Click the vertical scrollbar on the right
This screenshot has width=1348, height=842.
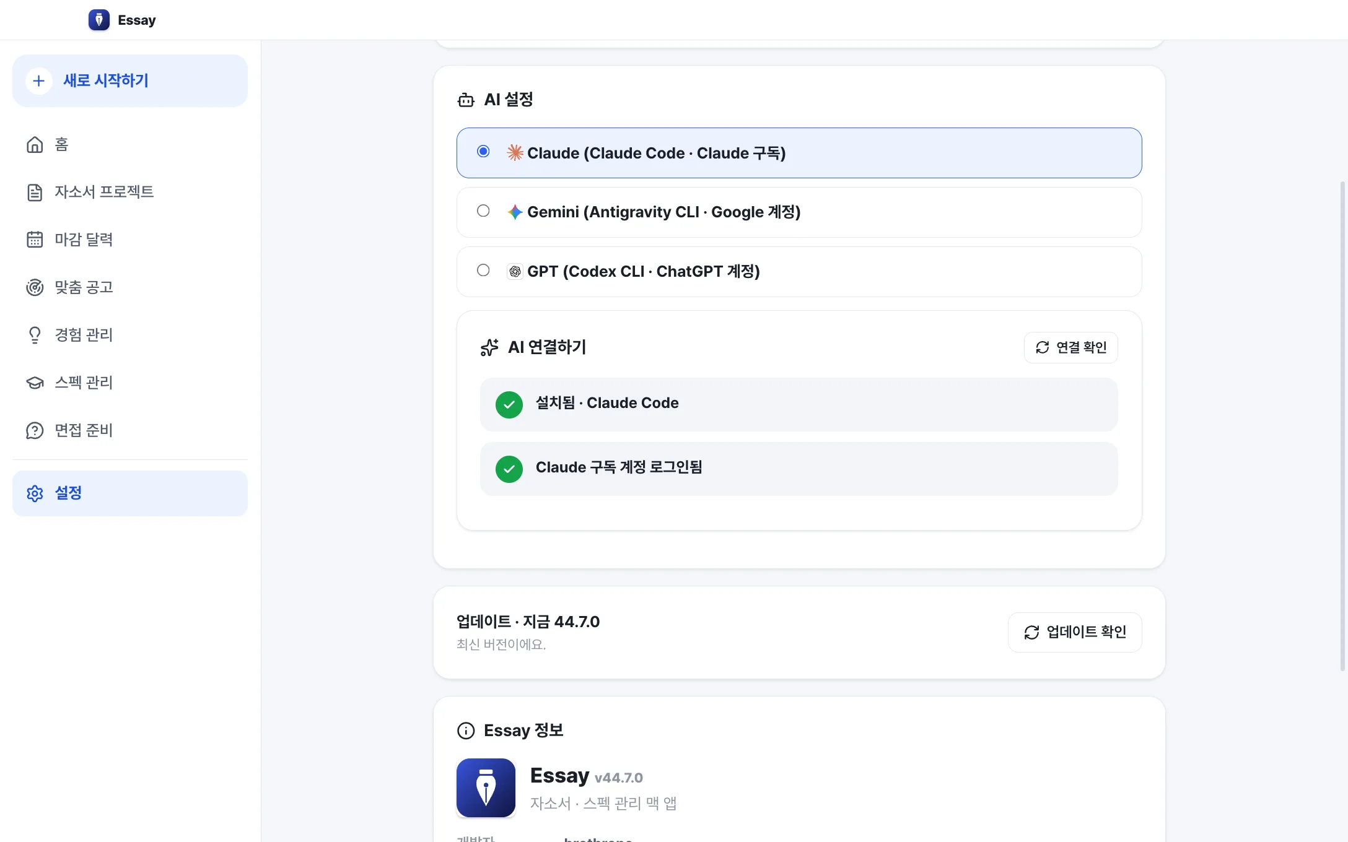(1342, 426)
